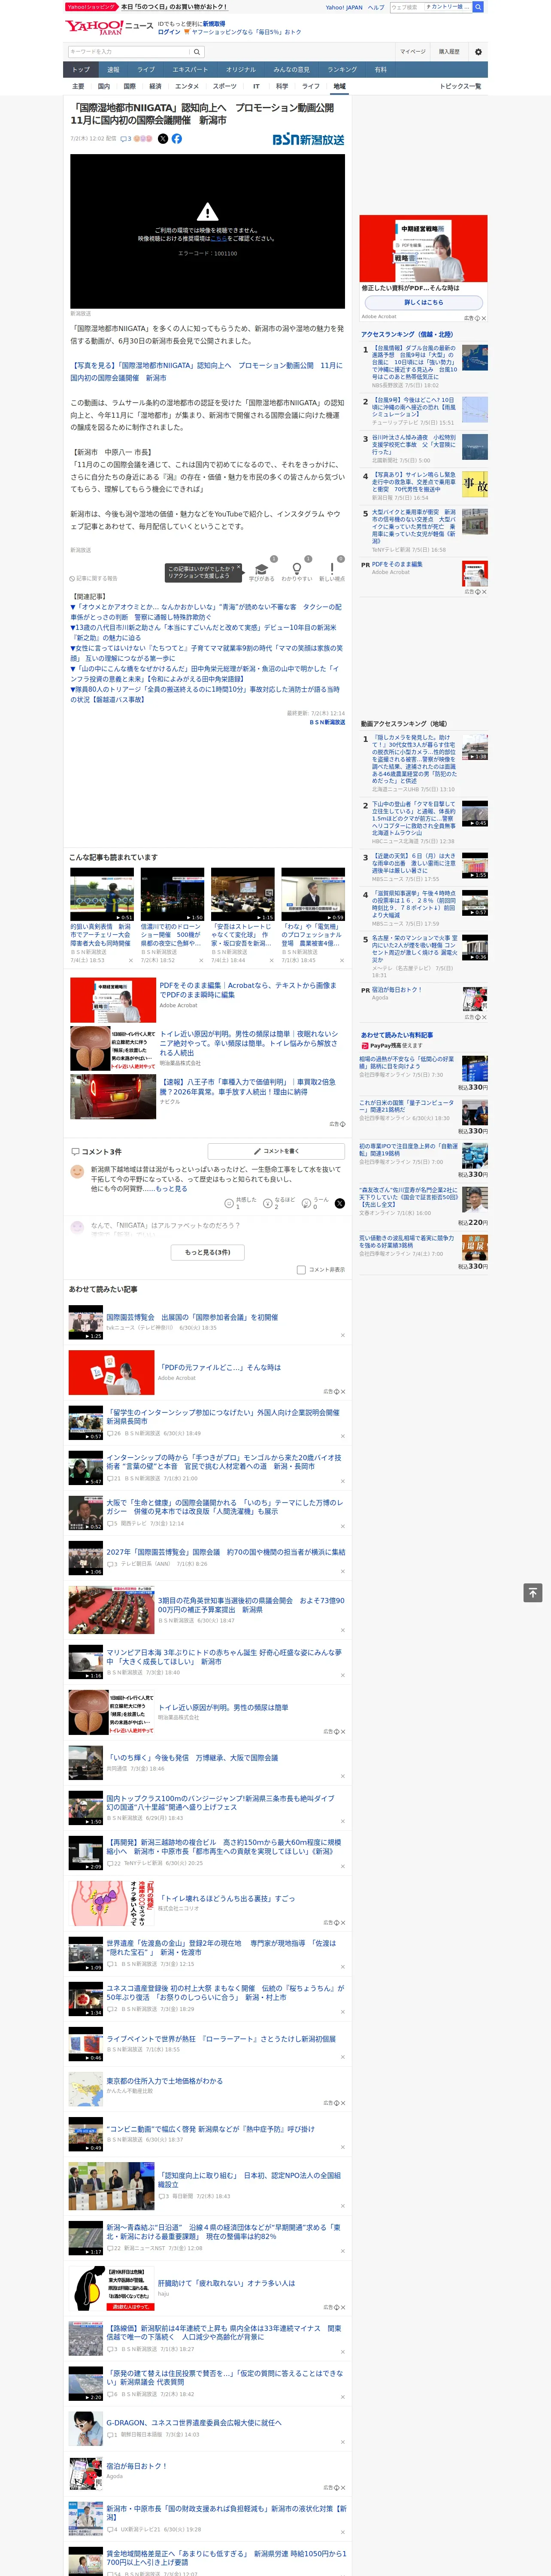Click the ログイン link
The image size is (551, 2576).
pos(169,32)
